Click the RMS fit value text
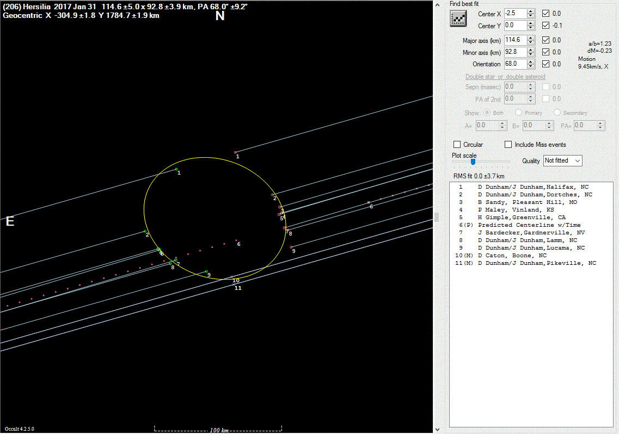 coord(479,176)
